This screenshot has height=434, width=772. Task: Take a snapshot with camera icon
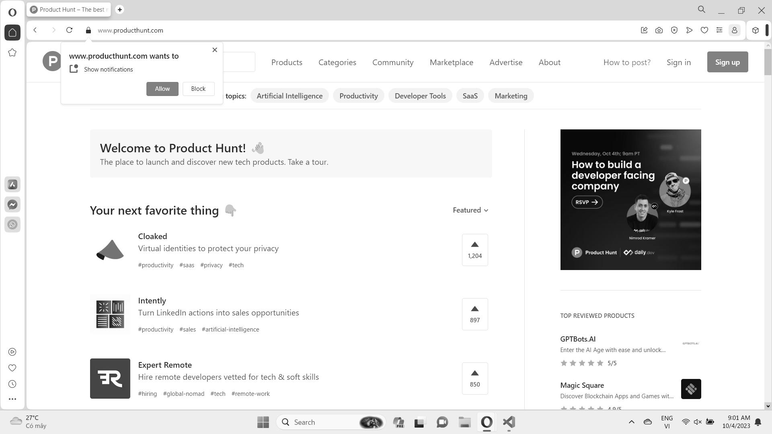coord(659,30)
